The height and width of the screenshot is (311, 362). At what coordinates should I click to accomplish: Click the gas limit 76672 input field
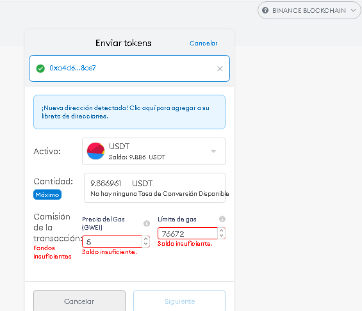[x=188, y=234]
